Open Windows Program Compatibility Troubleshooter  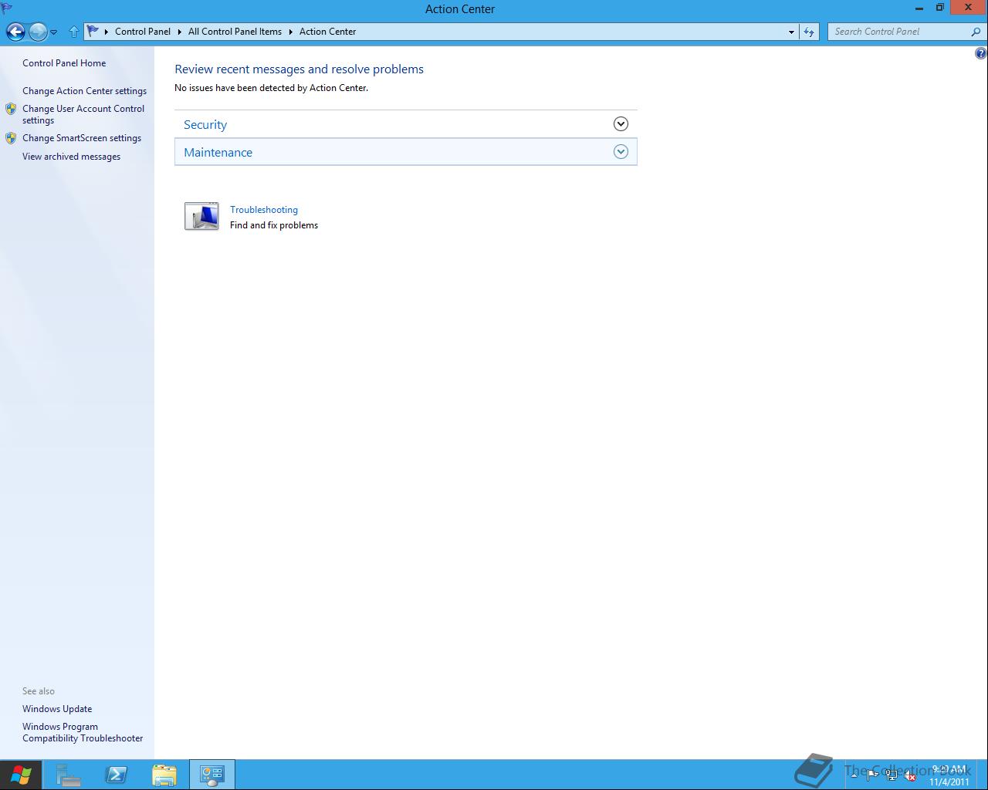[x=83, y=732]
